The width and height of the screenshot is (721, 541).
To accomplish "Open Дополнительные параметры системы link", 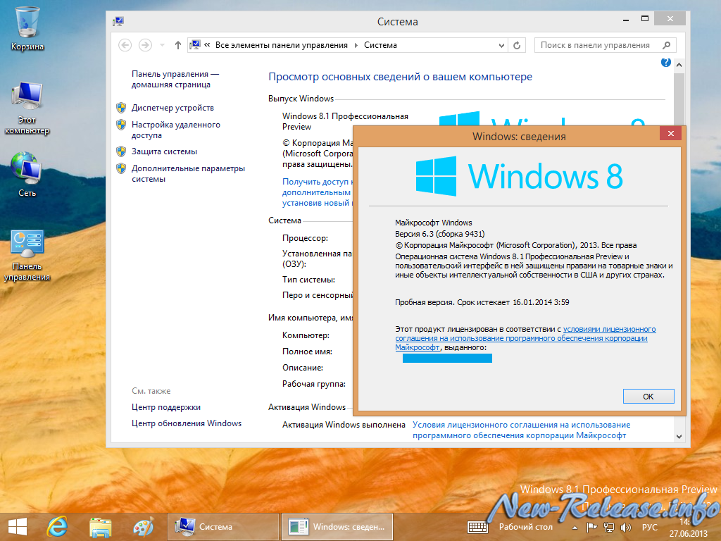I will point(188,173).
